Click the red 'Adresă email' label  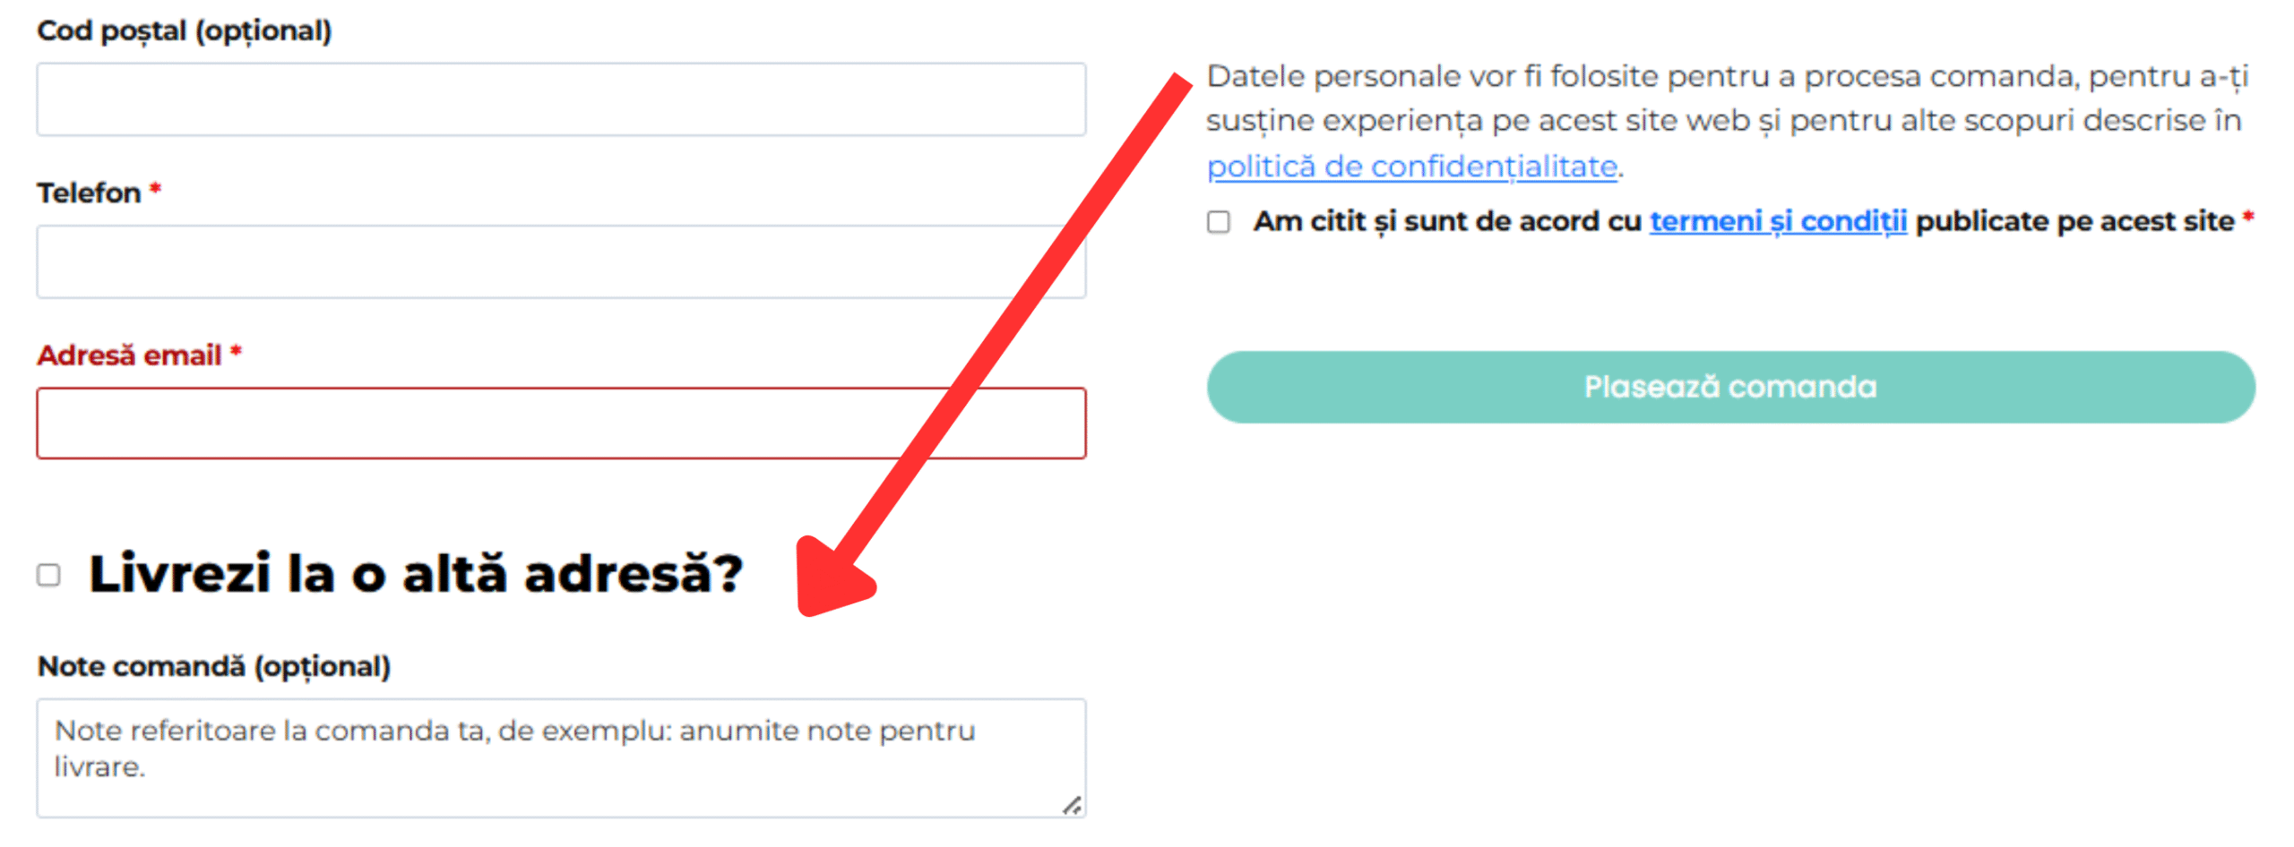tap(129, 355)
